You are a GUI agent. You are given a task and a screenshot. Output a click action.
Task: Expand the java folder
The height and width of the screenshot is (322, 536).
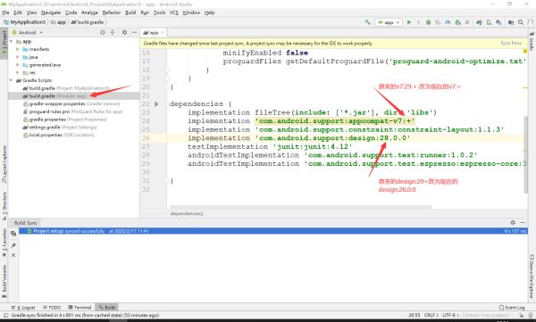18,57
